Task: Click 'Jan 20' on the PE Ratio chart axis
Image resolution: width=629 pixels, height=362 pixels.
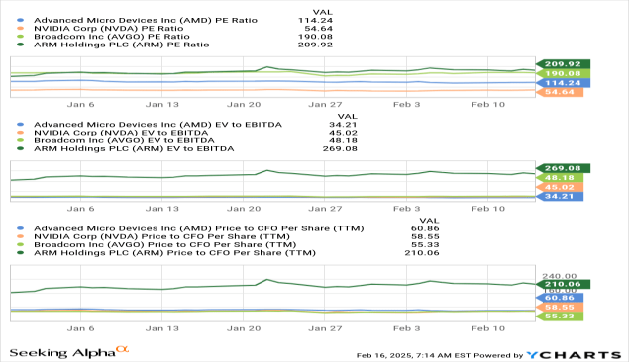Action: pos(244,105)
